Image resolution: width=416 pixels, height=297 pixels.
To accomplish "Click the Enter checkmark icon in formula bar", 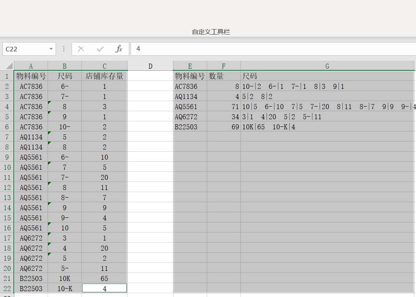I will click(x=100, y=49).
